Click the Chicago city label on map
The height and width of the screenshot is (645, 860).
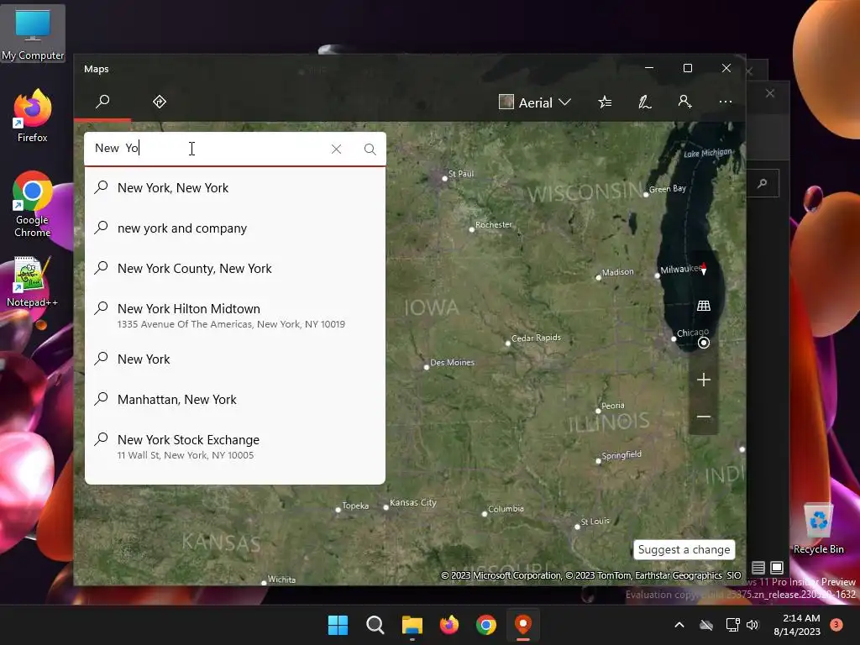coord(692,333)
